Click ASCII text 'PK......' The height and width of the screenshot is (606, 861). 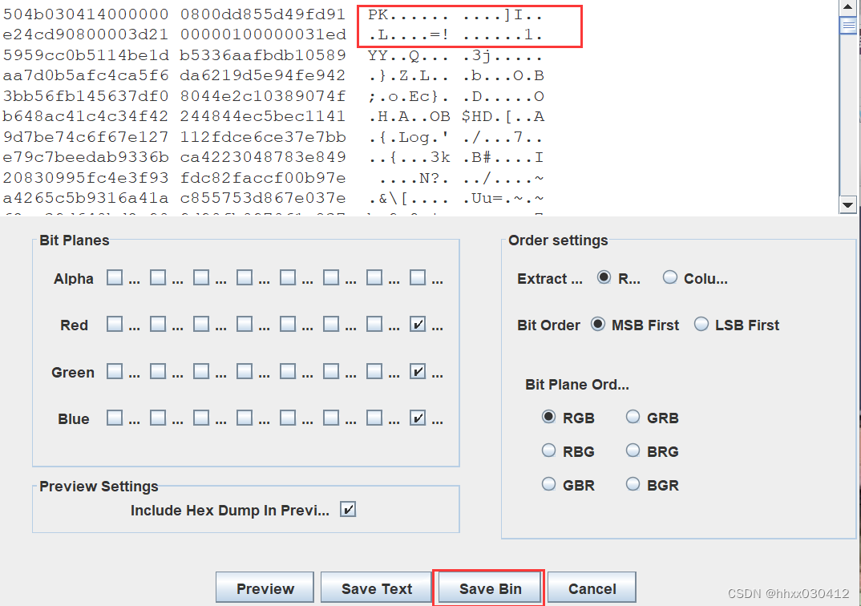coord(409,15)
